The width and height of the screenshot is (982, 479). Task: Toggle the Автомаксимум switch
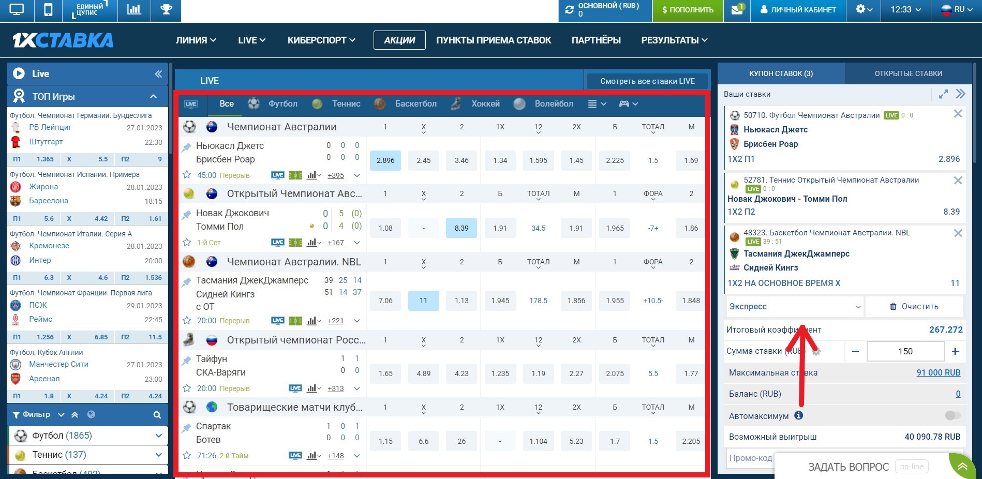click(x=953, y=415)
